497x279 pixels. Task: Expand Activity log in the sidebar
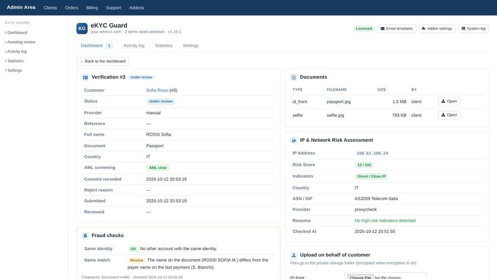pyautogui.click(x=16, y=52)
